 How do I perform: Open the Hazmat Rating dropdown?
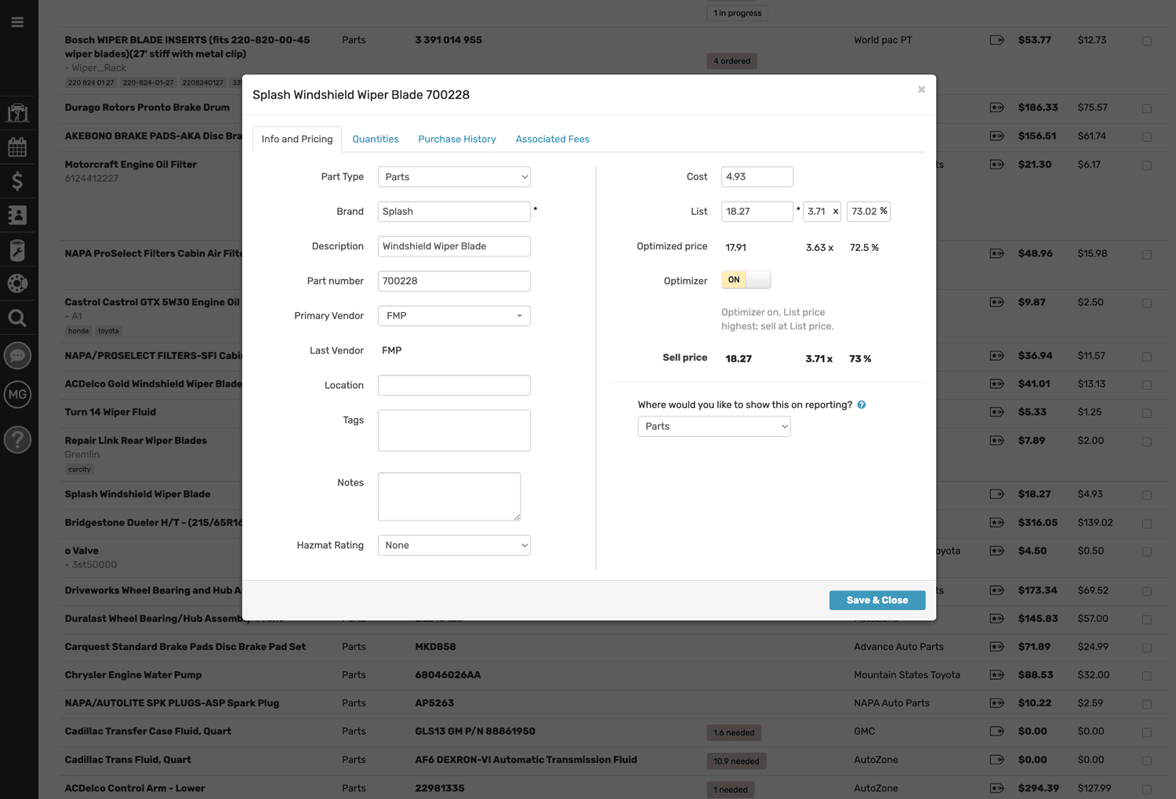[454, 545]
